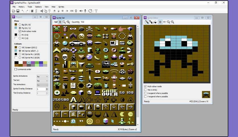The height and width of the screenshot is (137, 238).
Task: Pick the purple colour in palette
Action: (x=33, y=63)
